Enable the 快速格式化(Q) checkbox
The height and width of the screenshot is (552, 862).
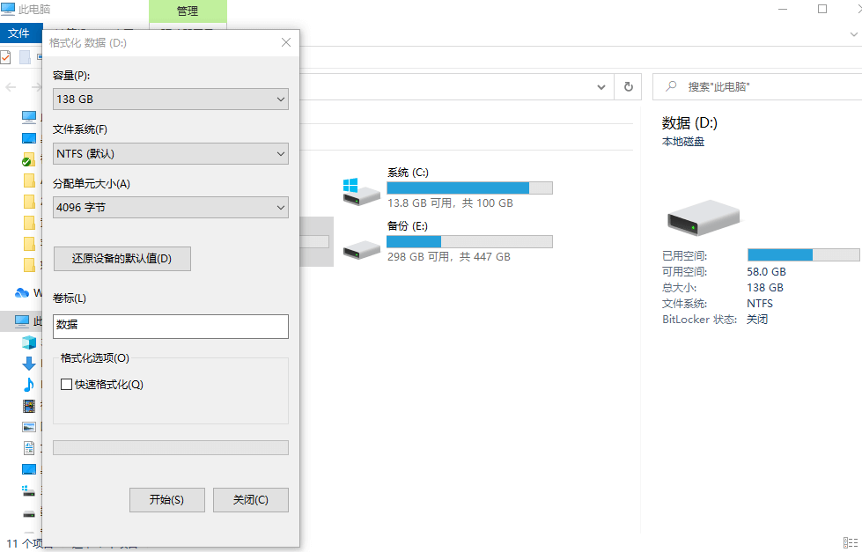tap(67, 385)
